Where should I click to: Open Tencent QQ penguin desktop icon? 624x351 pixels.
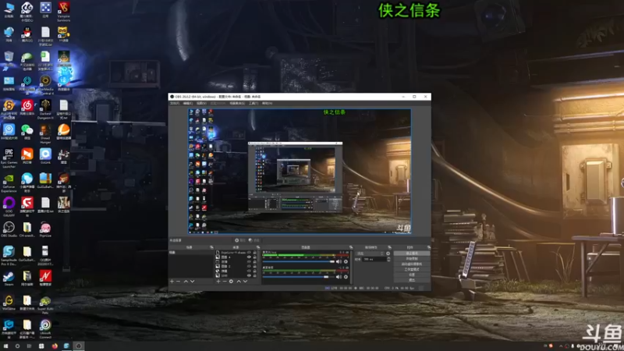27,33
